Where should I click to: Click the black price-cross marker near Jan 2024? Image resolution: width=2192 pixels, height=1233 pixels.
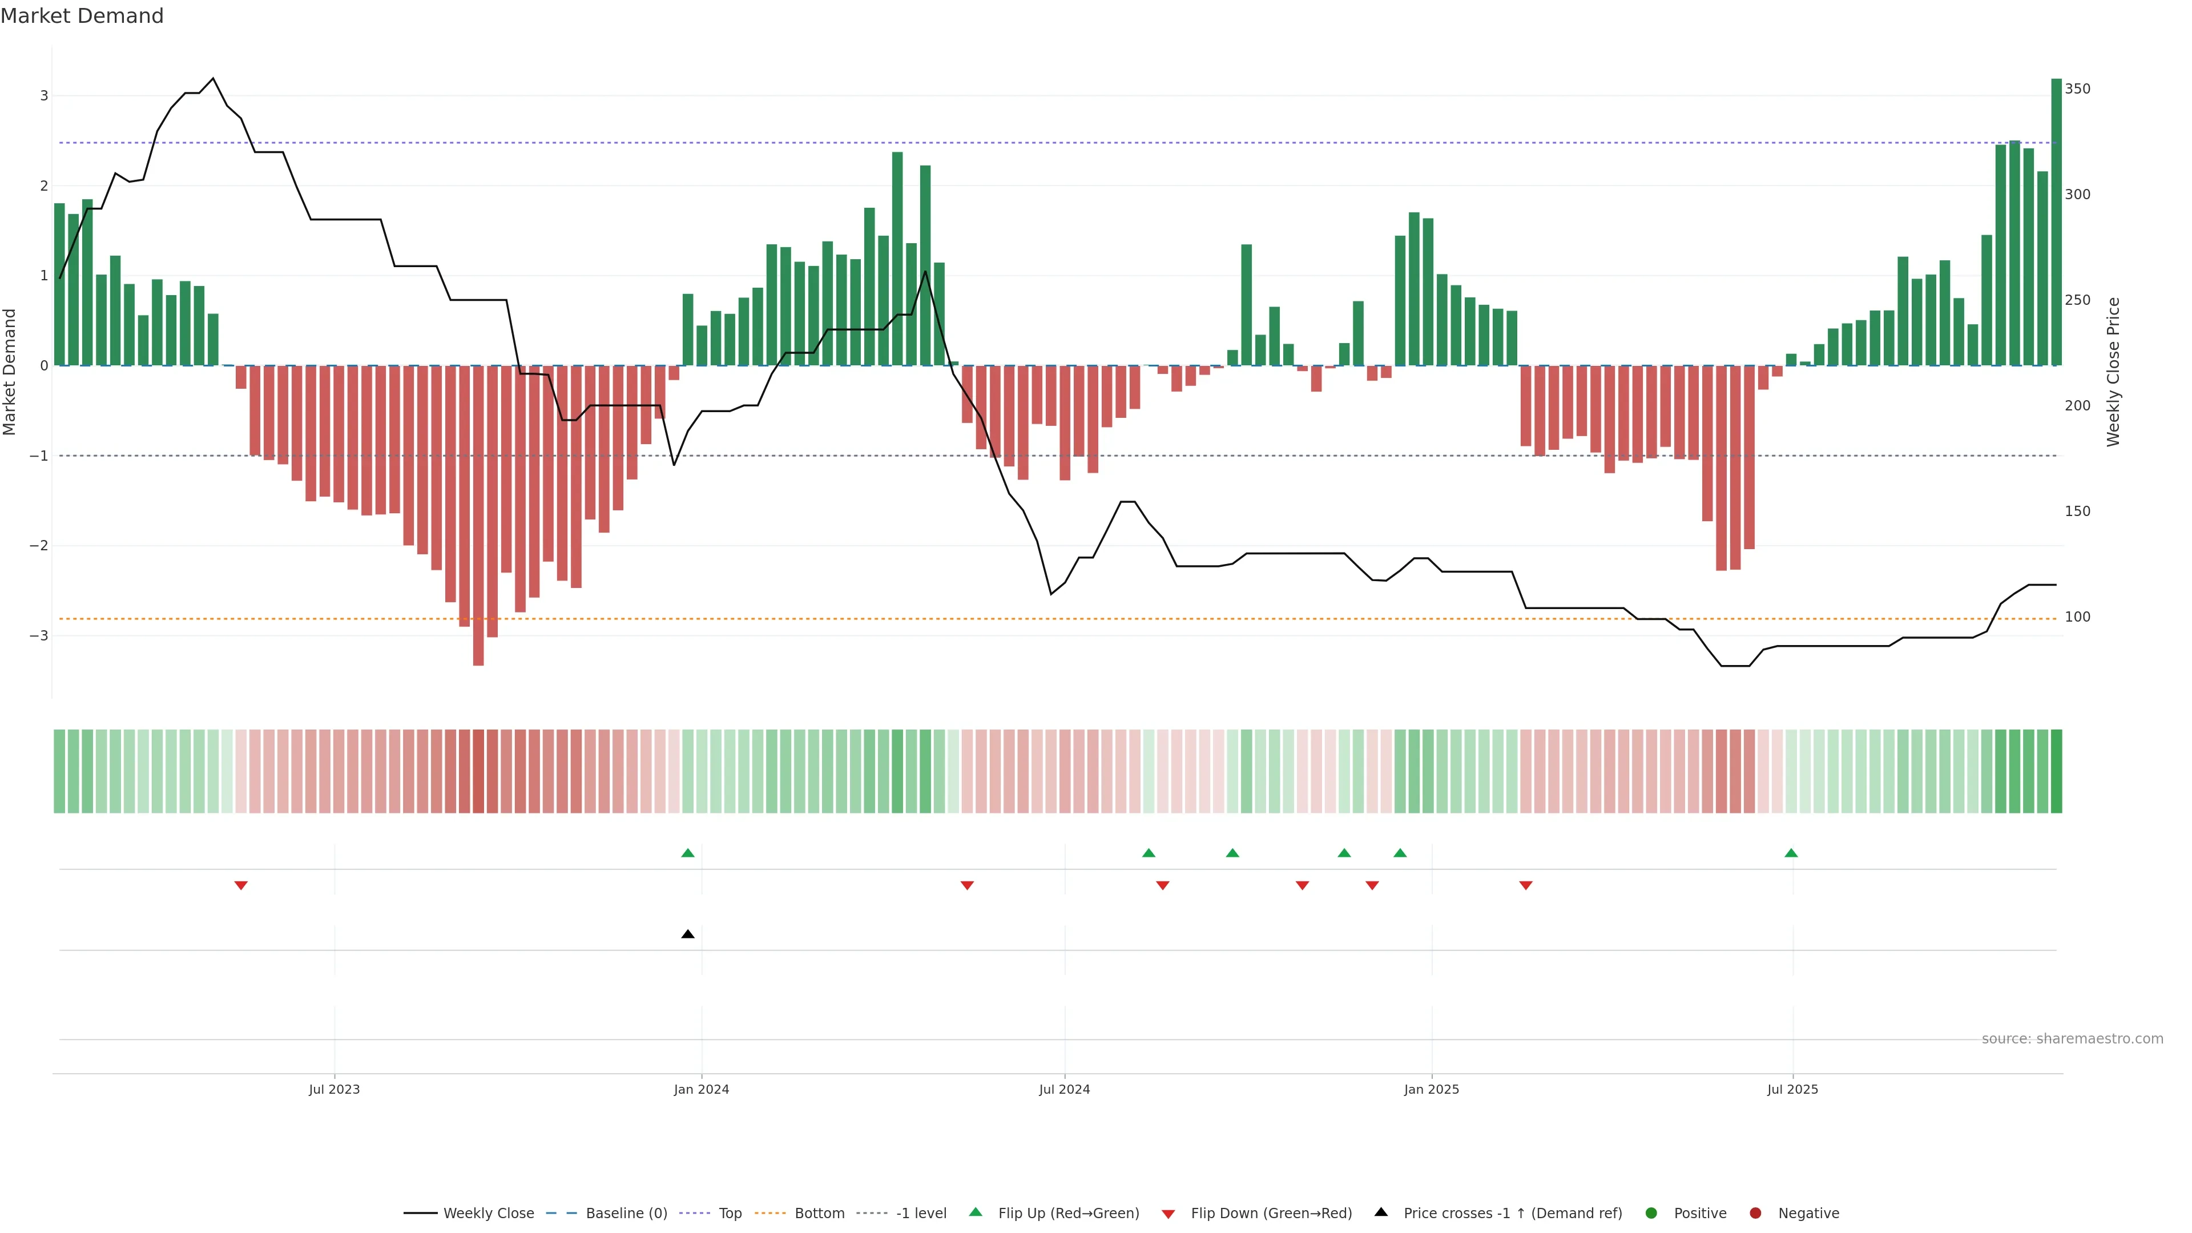[x=687, y=934]
